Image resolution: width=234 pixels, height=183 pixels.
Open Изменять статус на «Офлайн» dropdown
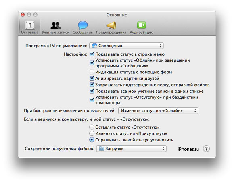click(158, 111)
